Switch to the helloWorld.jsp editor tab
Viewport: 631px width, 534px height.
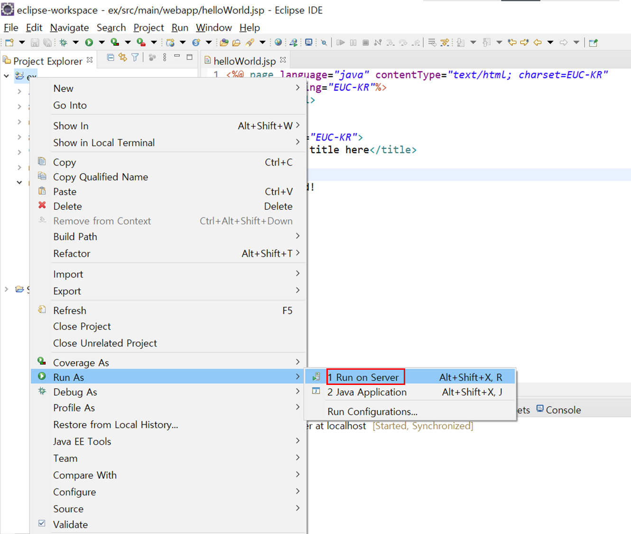[244, 61]
